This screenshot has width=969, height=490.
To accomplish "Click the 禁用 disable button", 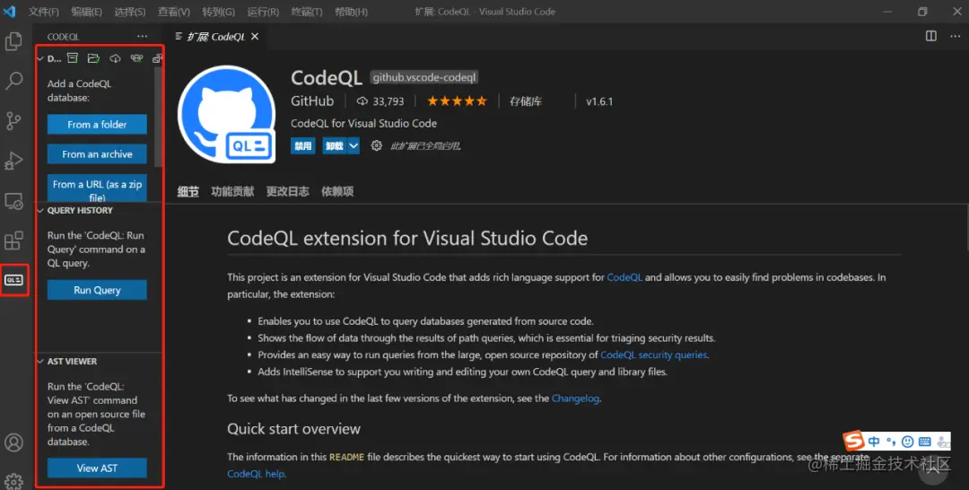I will point(303,145).
